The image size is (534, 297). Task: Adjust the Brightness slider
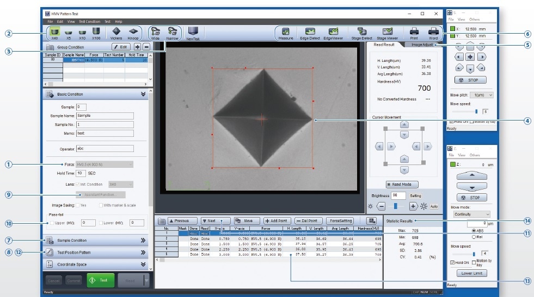click(396, 206)
